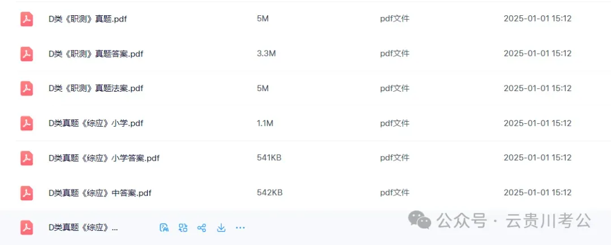
Task: Click the 542KB size of 中答案.pdf row
Action: (269, 193)
